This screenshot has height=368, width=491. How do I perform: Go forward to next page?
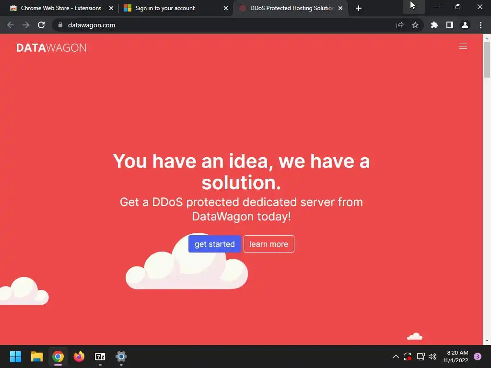coord(26,25)
